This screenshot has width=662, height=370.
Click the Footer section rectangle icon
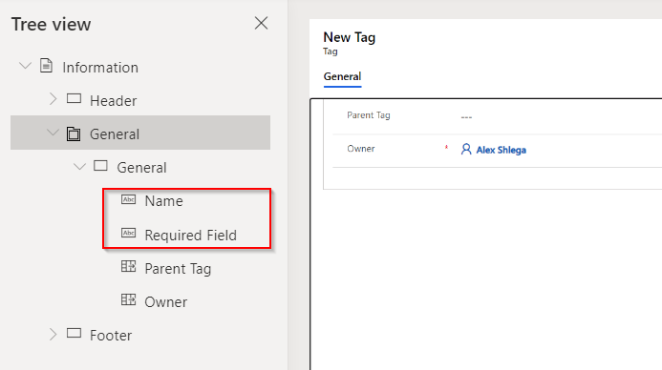pyautogui.click(x=74, y=334)
